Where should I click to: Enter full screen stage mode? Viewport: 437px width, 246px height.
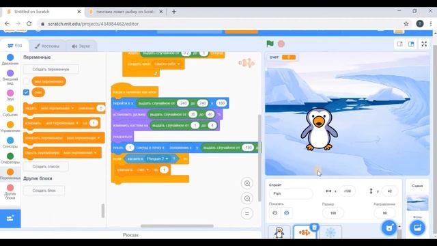[x=424, y=44]
